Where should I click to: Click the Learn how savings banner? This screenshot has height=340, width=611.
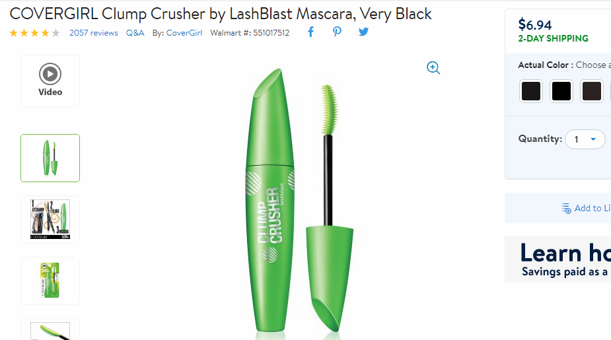tap(558, 259)
